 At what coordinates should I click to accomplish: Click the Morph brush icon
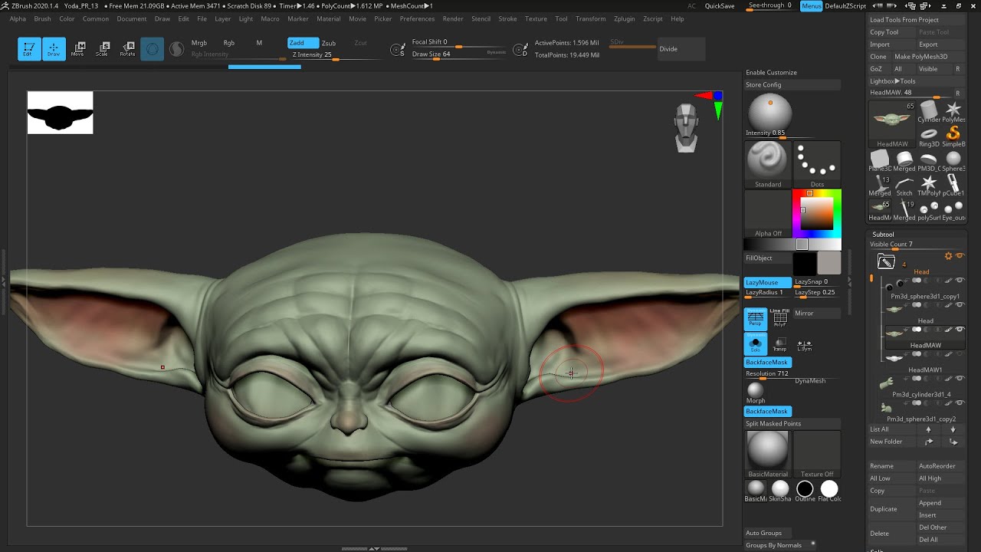click(x=756, y=393)
